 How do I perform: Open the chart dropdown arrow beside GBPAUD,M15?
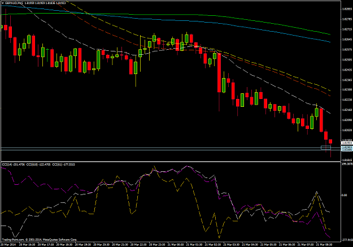click(2, 3)
